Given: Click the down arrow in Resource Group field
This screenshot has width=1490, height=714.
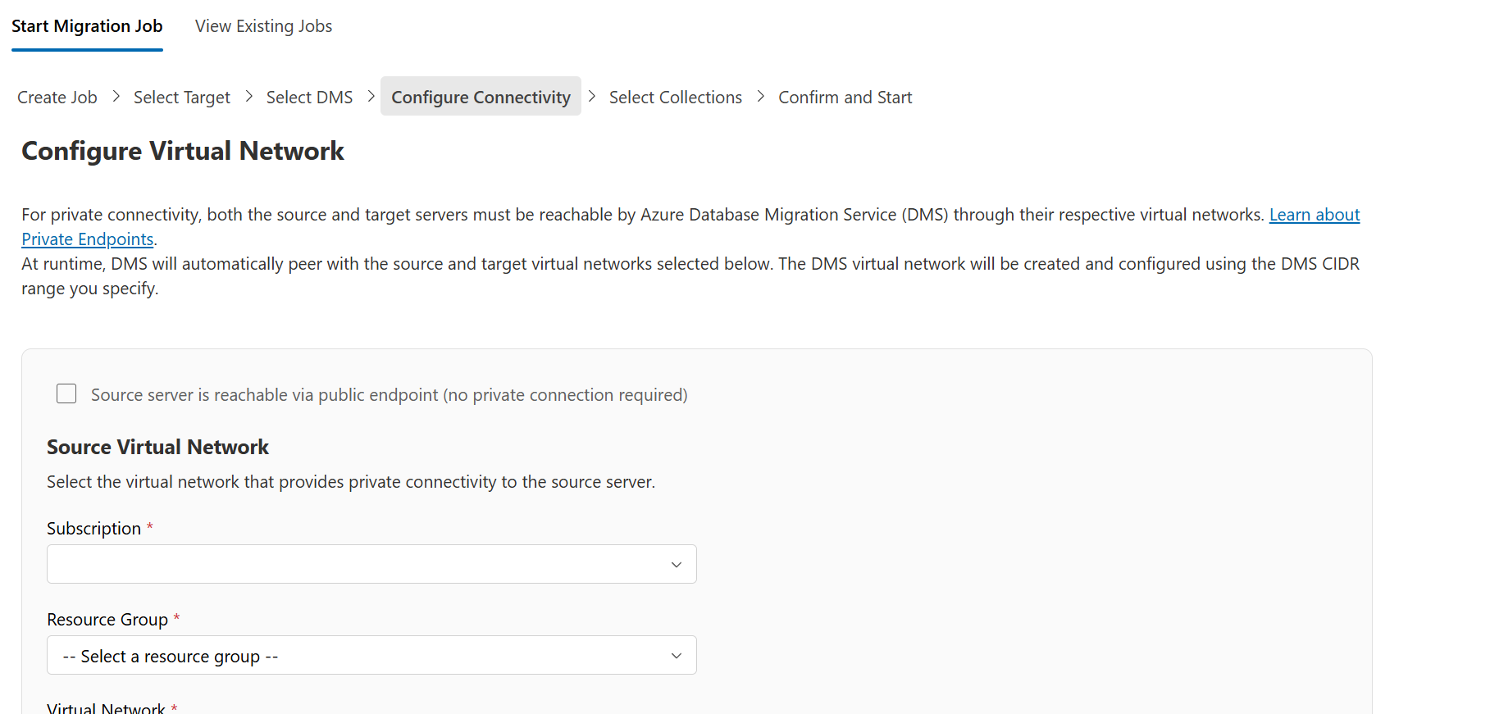Looking at the screenshot, I should (x=677, y=656).
